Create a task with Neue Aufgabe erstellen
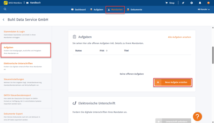Image resolution: width=214 pixels, height=123 pixels. [x=173, y=82]
